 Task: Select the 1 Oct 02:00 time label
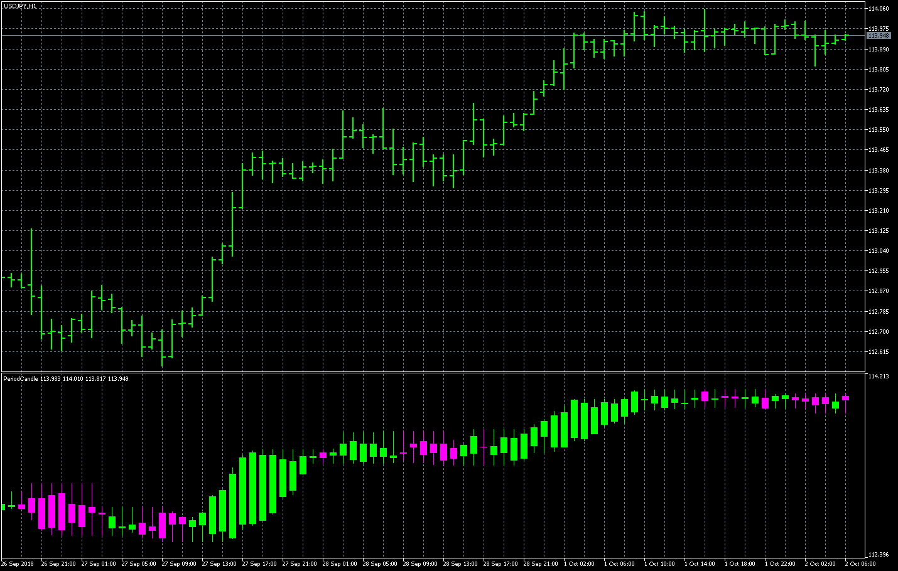(579, 564)
